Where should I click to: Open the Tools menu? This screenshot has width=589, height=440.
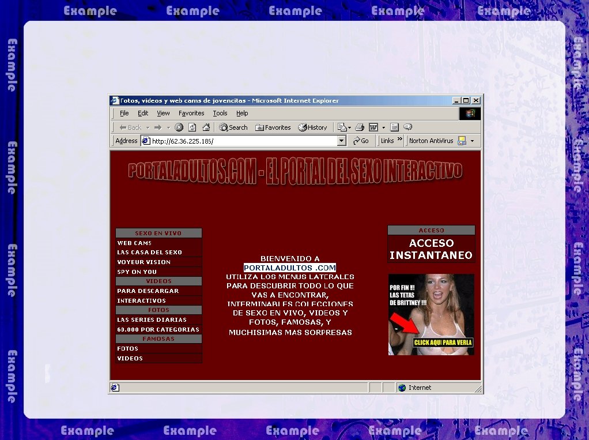(x=220, y=113)
